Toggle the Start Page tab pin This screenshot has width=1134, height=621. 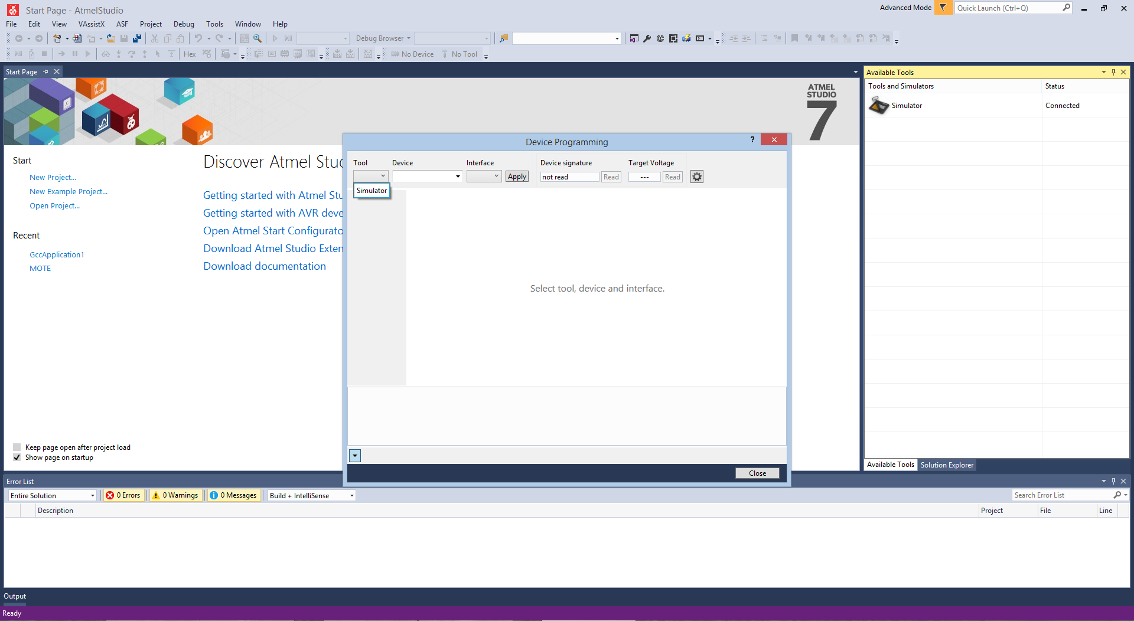[x=46, y=72]
